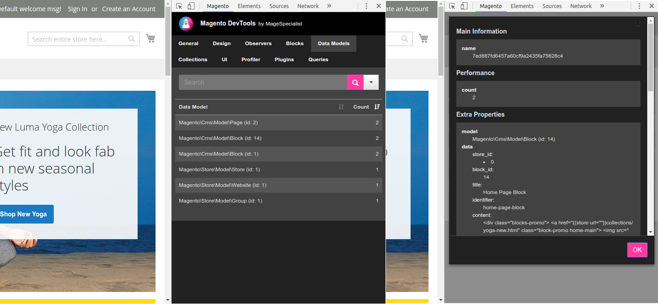Image resolution: width=658 pixels, height=304 pixels.
Task: Open the Blocks tab
Action: (294, 43)
